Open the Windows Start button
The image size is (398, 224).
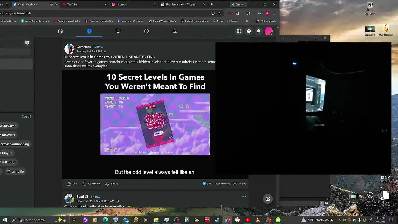click(x=5, y=220)
